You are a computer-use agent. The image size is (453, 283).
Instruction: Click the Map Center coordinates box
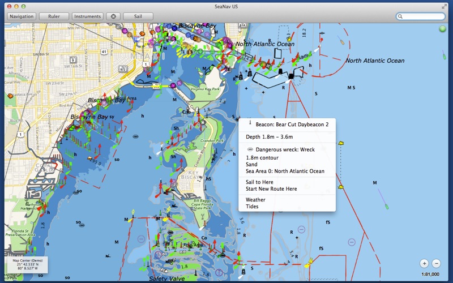click(x=28, y=264)
